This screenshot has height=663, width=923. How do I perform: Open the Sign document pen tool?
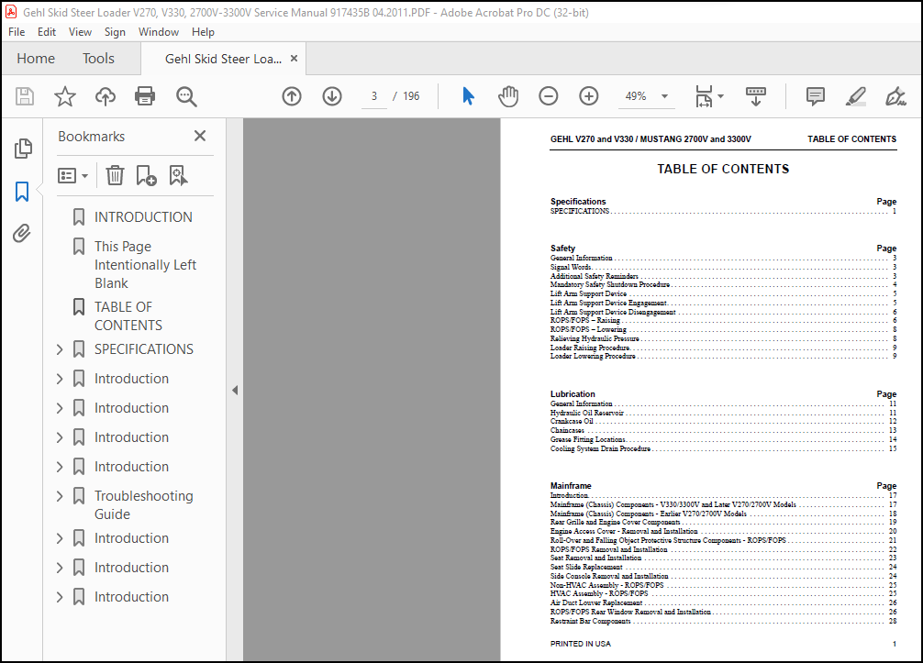(x=895, y=96)
